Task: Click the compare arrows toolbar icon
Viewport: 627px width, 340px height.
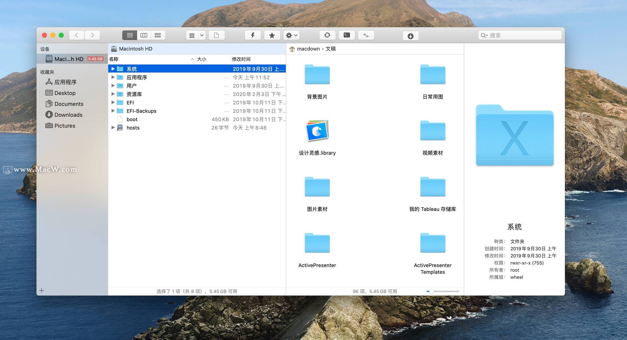Action: (366, 35)
